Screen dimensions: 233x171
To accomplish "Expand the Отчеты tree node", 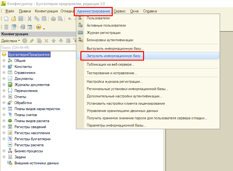I will point(4,97).
